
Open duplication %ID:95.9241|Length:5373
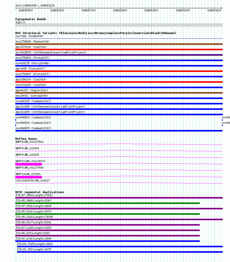pyautogui.click(x=33, y=211)
